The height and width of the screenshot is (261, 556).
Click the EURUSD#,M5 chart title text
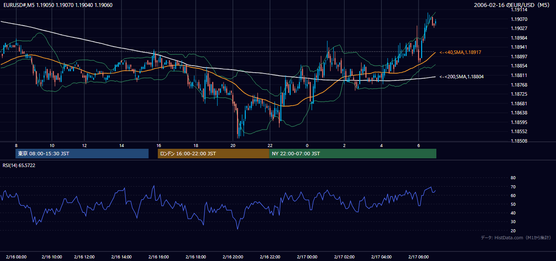click(x=57, y=5)
